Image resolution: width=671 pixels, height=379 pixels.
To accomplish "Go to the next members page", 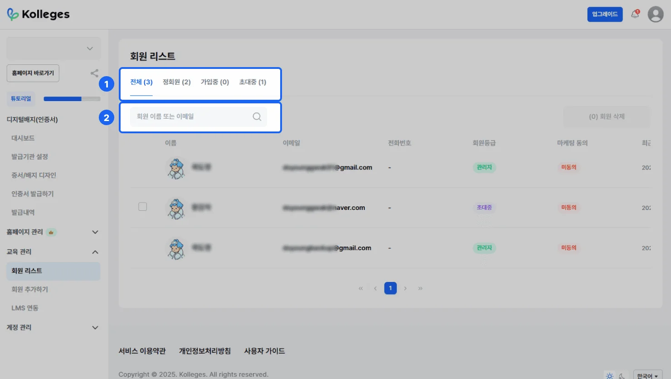I will coord(405,288).
